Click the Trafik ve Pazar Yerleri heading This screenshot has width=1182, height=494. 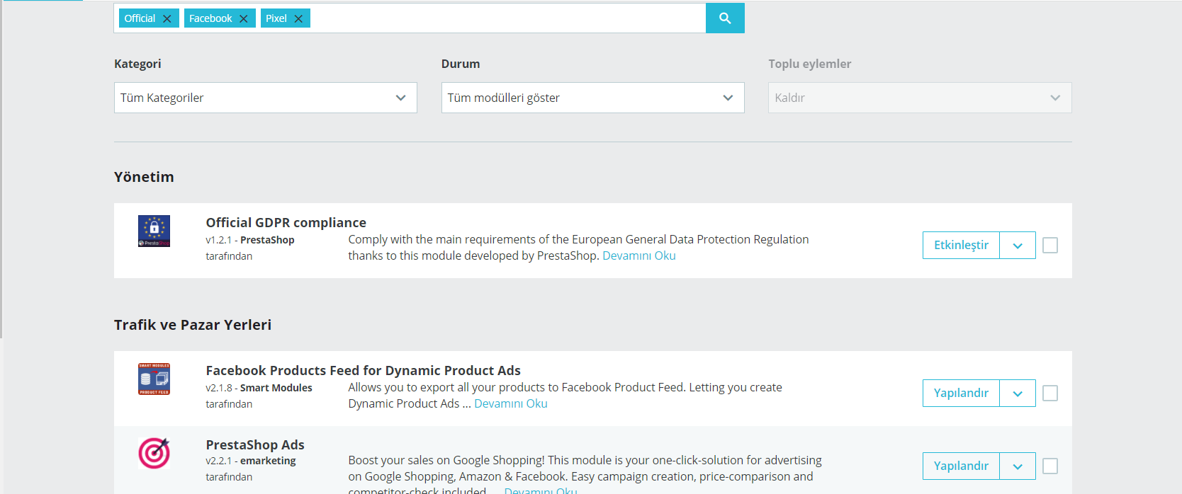pos(193,325)
